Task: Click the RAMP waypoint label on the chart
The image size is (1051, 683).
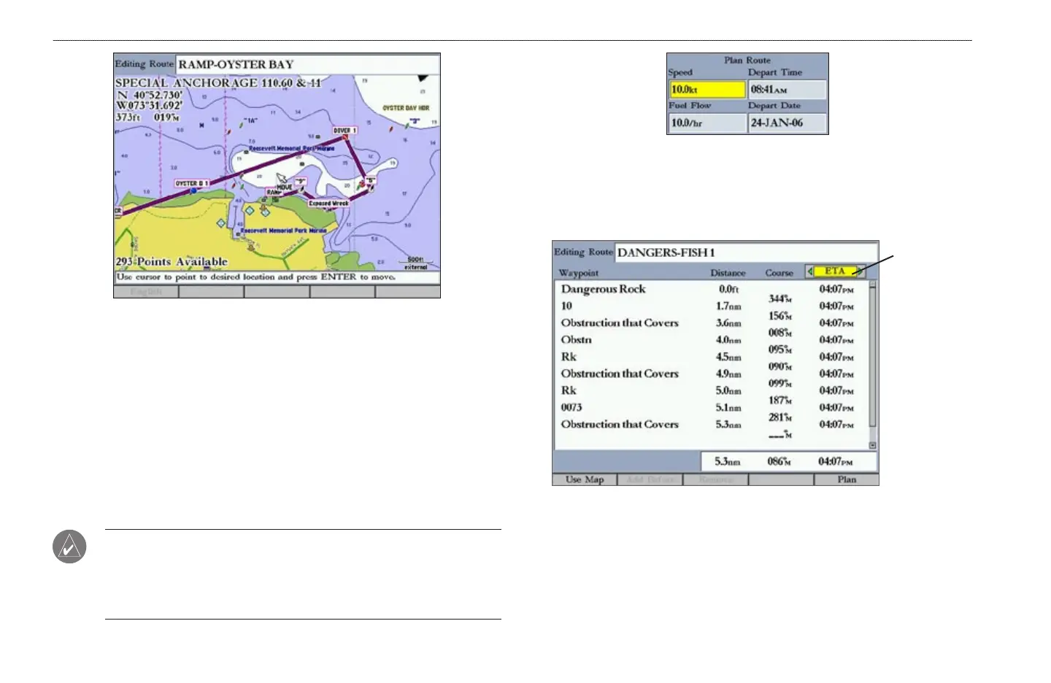Action: [x=274, y=193]
